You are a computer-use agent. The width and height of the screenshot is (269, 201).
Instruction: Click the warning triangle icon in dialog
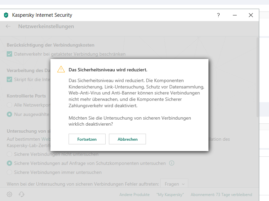pos(61,69)
